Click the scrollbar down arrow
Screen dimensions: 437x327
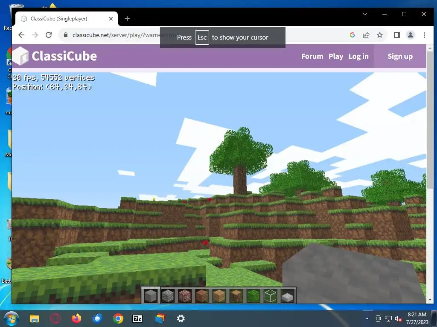430,300
